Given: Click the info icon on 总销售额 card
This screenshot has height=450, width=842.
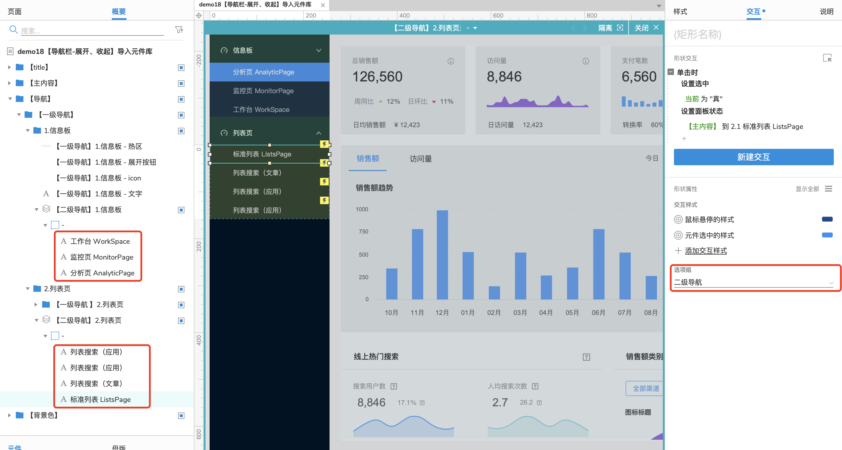Looking at the screenshot, I should tap(451, 61).
